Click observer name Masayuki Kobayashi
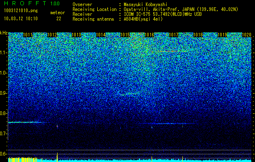 point(146,4)
